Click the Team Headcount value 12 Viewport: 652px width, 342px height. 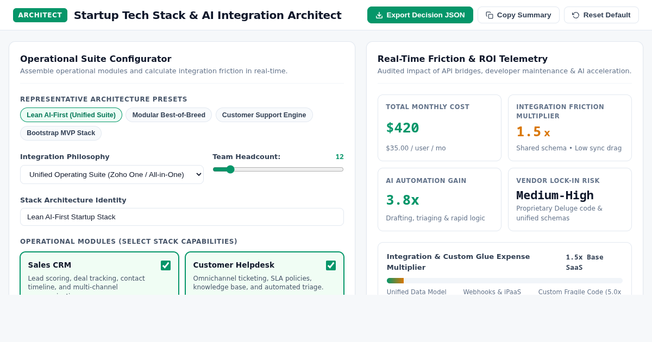pyautogui.click(x=340, y=157)
